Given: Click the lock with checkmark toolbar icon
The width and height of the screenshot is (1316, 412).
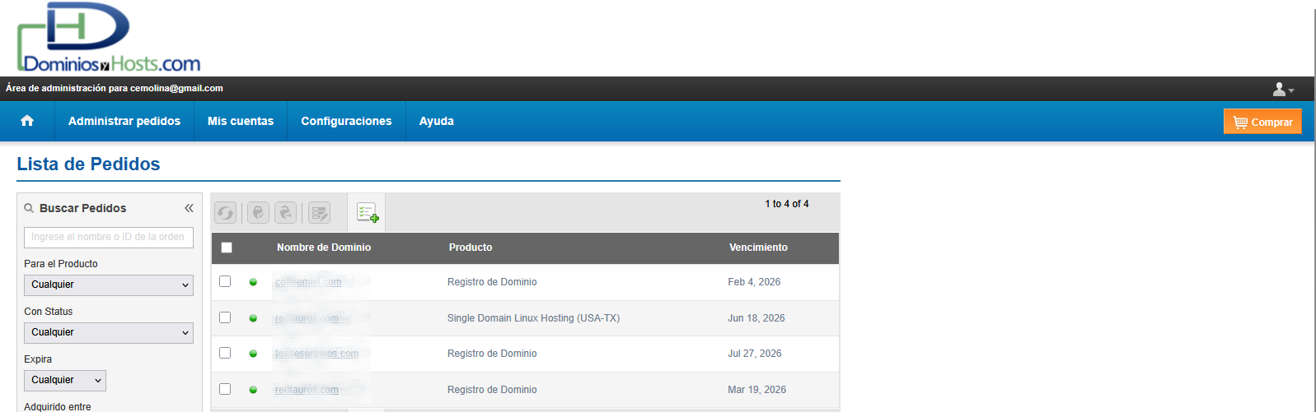Looking at the screenshot, I should [x=258, y=213].
